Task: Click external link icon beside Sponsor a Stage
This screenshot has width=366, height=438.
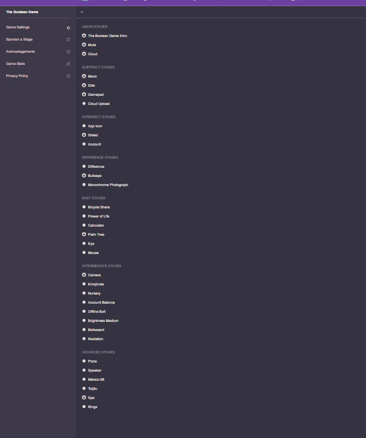Action: pyautogui.click(x=68, y=40)
